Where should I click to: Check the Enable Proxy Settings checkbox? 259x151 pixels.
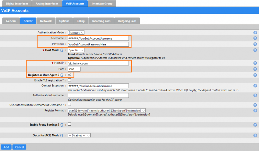(70, 124)
